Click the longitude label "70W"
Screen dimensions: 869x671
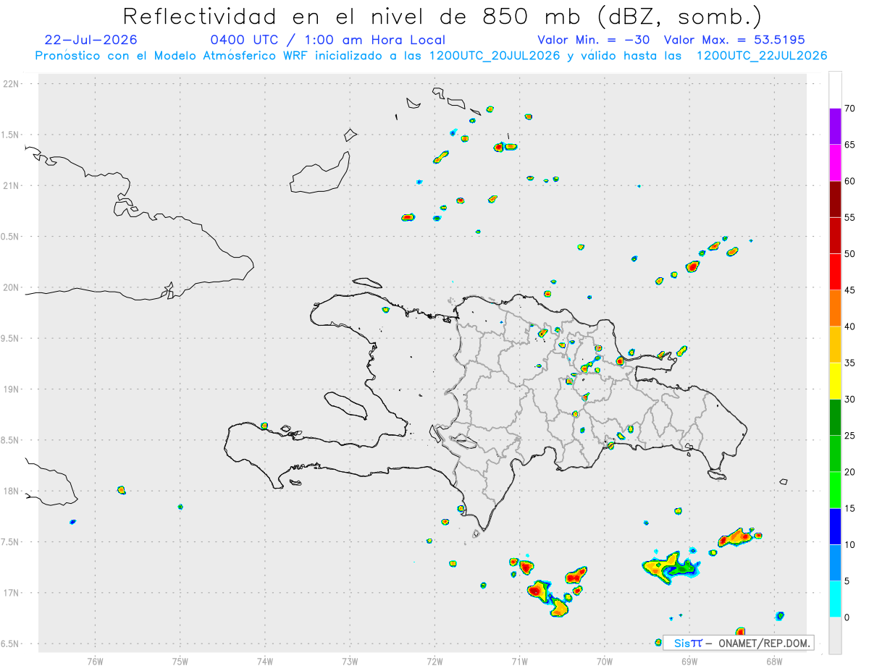pos(605,660)
